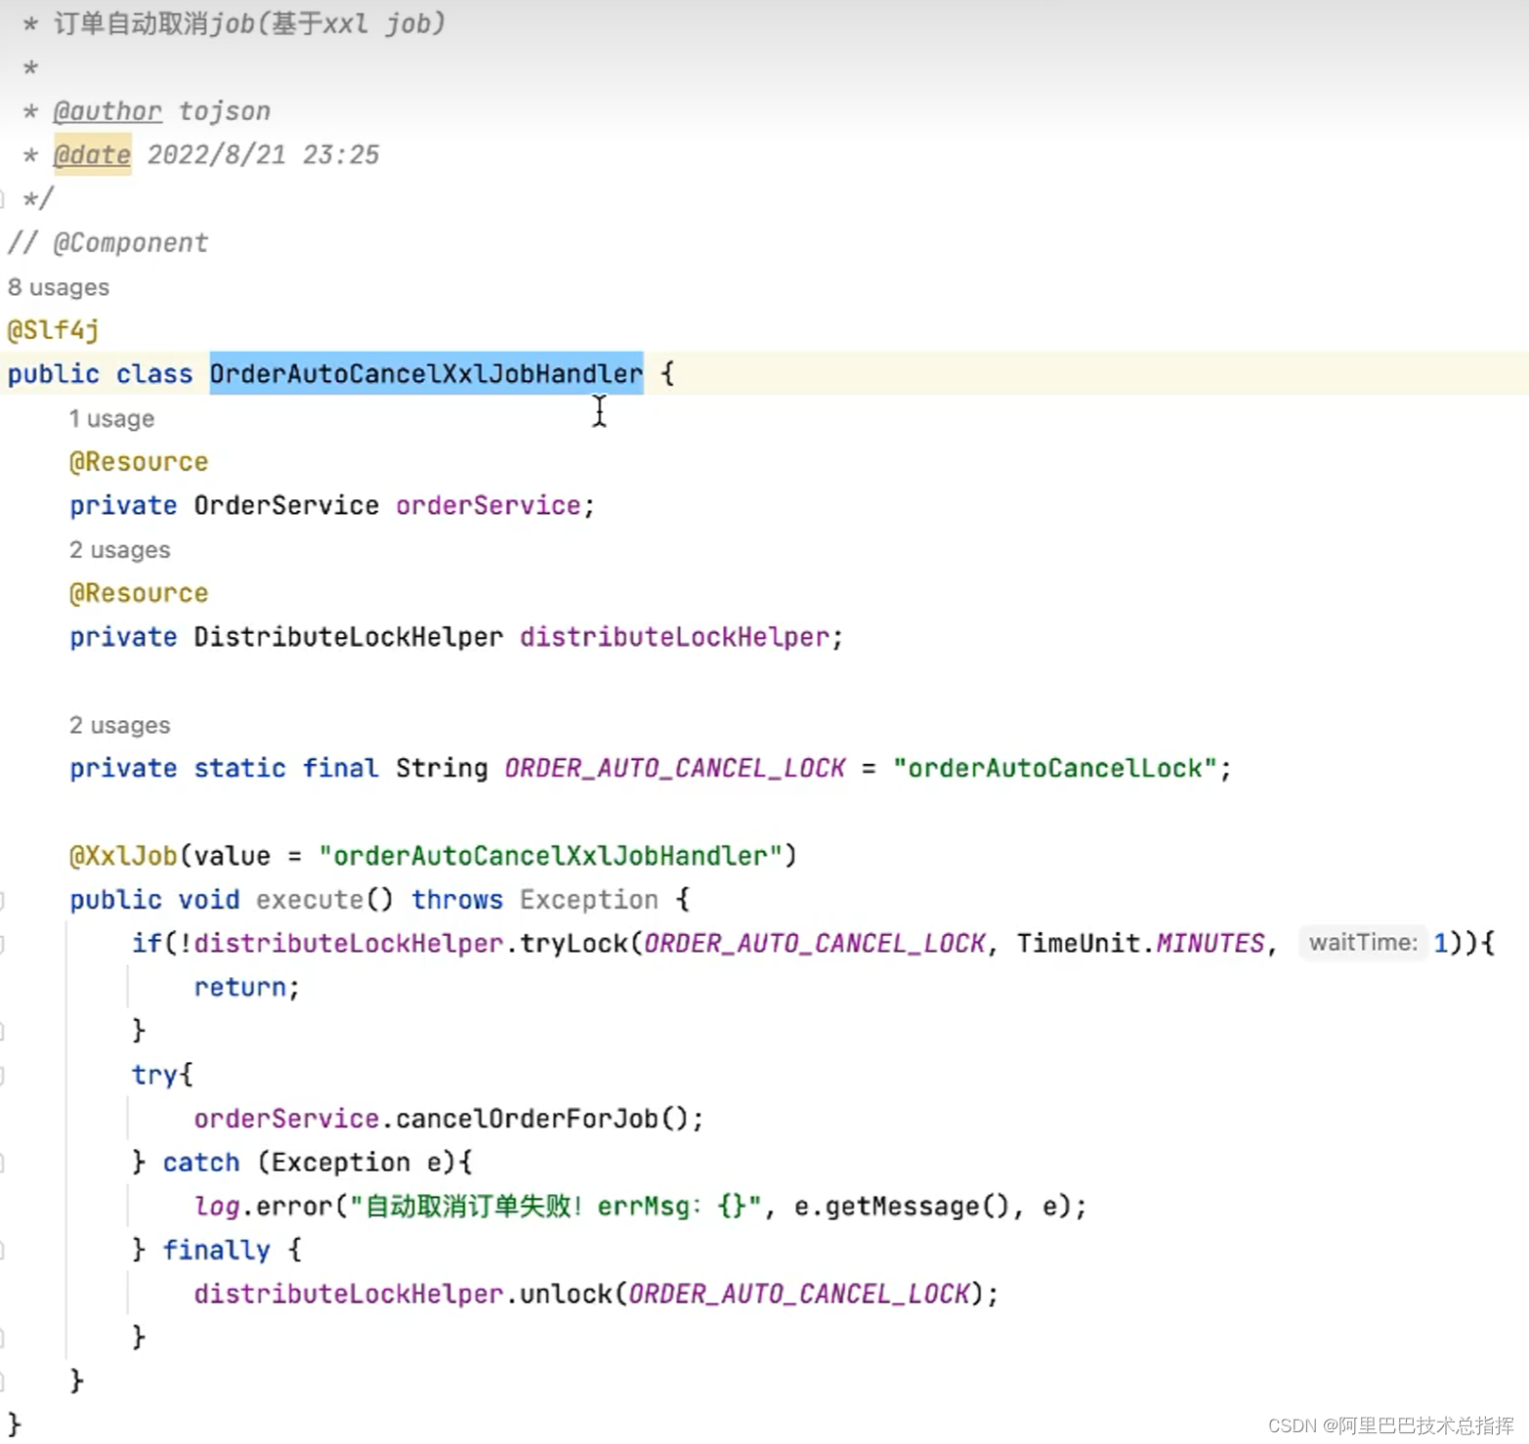Click the orderService field name in the declaration
Viewport: 1529px width, 1444px height.
488,506
